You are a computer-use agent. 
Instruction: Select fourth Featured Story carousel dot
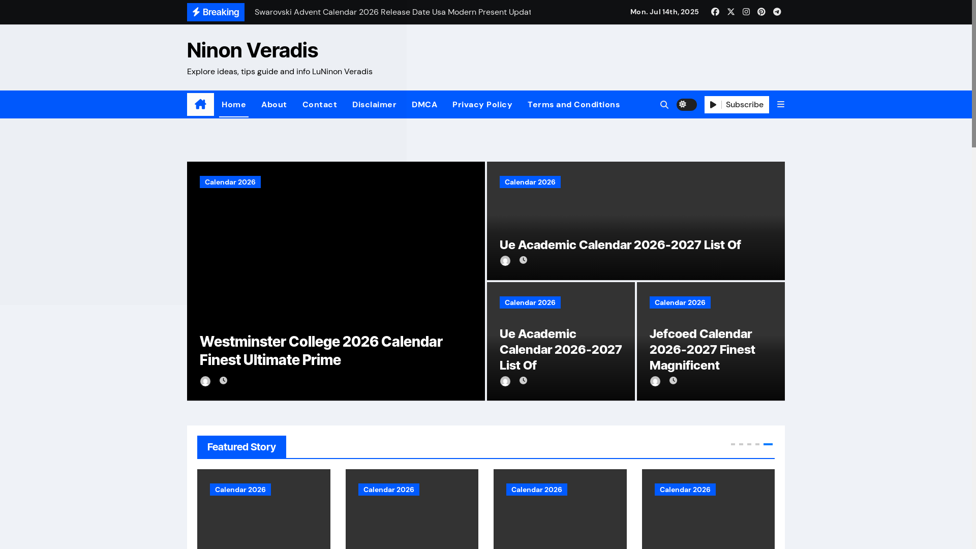point(757,444)
